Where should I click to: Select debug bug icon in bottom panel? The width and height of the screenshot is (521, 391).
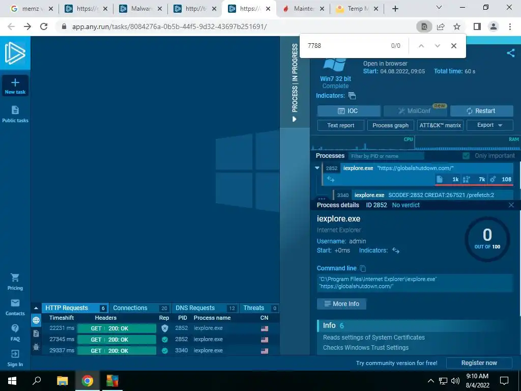[x=36, y=347]
